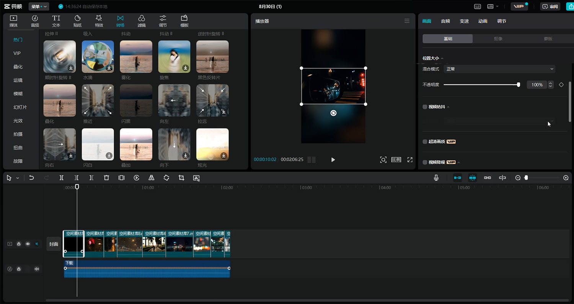Viewport: 574px width, 304px height.
Task: Click the mirror flip icon
Action: coord(152,178)
